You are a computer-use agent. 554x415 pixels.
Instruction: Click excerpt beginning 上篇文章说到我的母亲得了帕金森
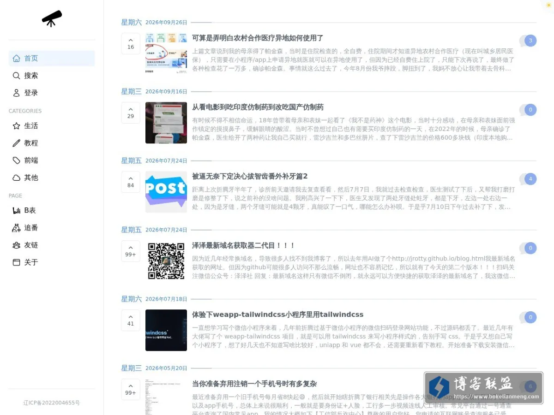353,60
